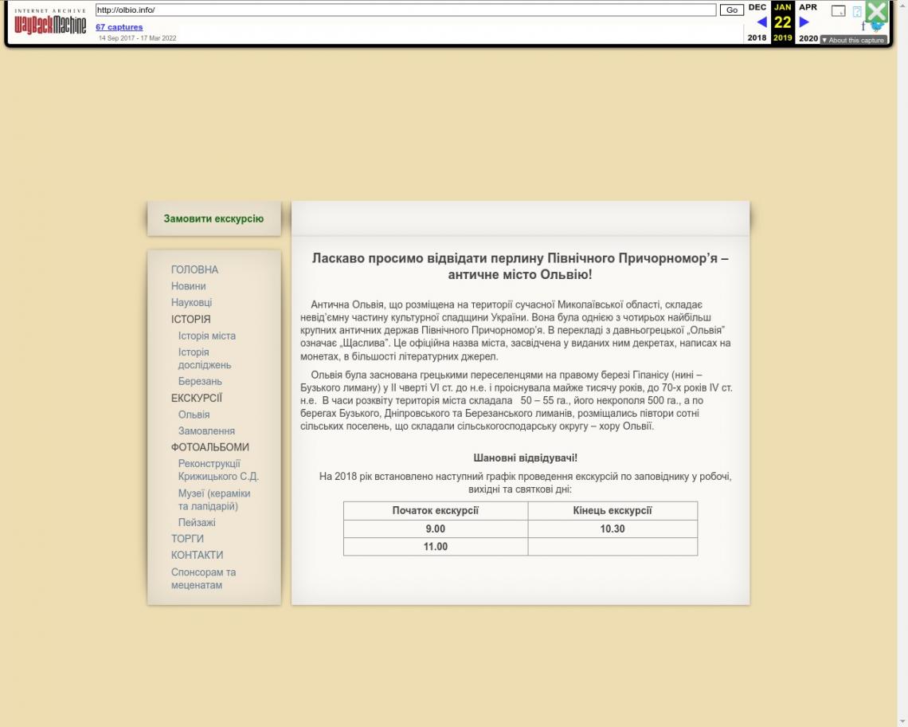Click the Wayback URL input field
The image size is (908, 727).
pos(405,10)
